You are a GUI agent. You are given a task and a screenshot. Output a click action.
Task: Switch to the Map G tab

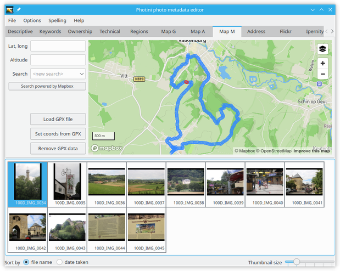[169, 32]
